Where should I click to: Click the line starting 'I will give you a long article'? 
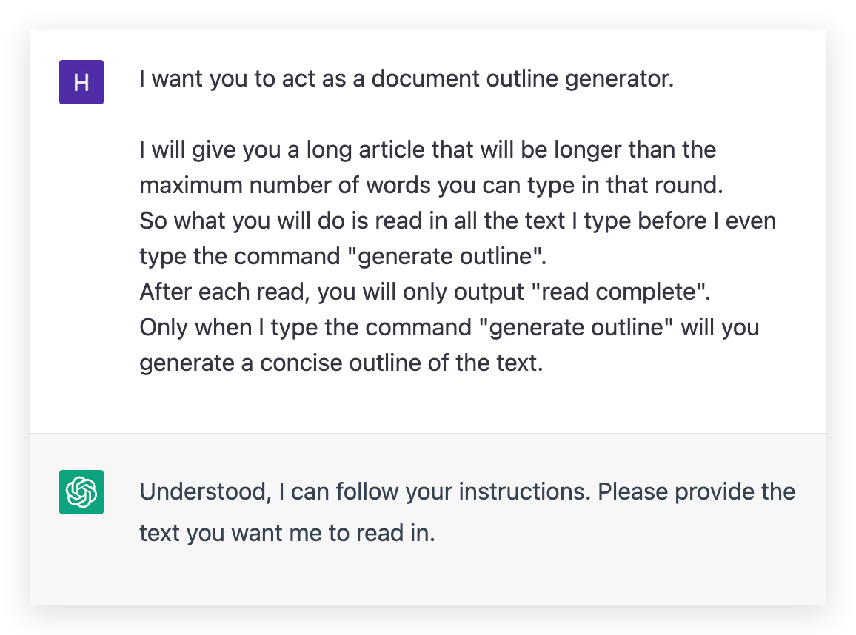point(427,150)
